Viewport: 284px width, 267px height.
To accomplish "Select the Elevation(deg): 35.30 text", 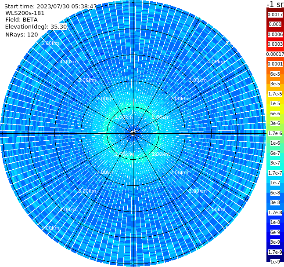I will 36,27.
